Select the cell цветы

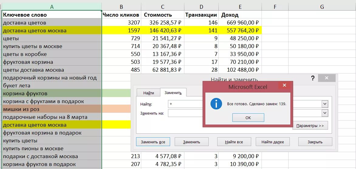click(52, 38)
